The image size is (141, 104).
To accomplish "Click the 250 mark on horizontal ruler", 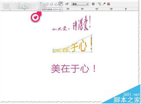I will point(68,9).
